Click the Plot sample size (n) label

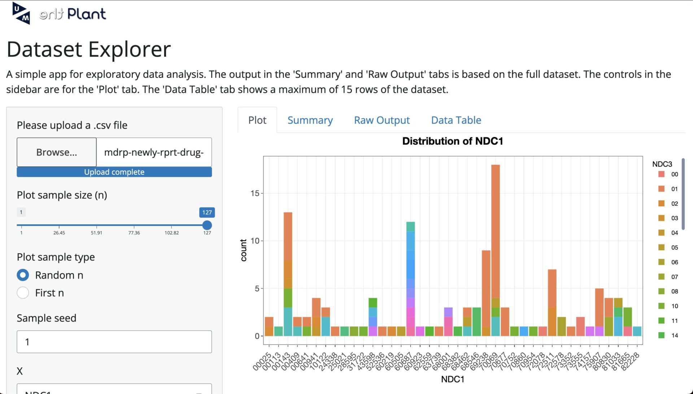[62, 195]
